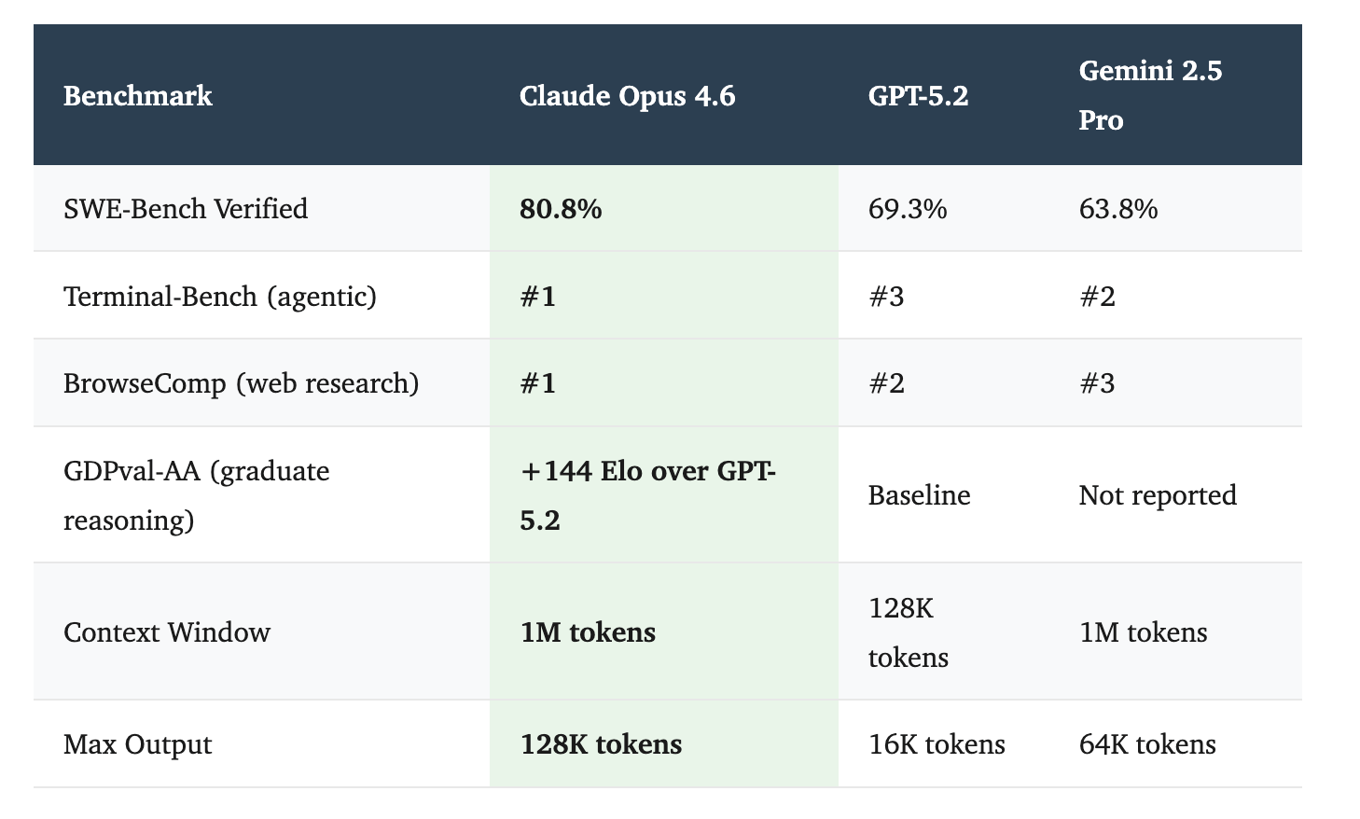This screenshot has width=1360, height=819.
Task: Click the Baseline cell
Action: (x=919, y=494)
